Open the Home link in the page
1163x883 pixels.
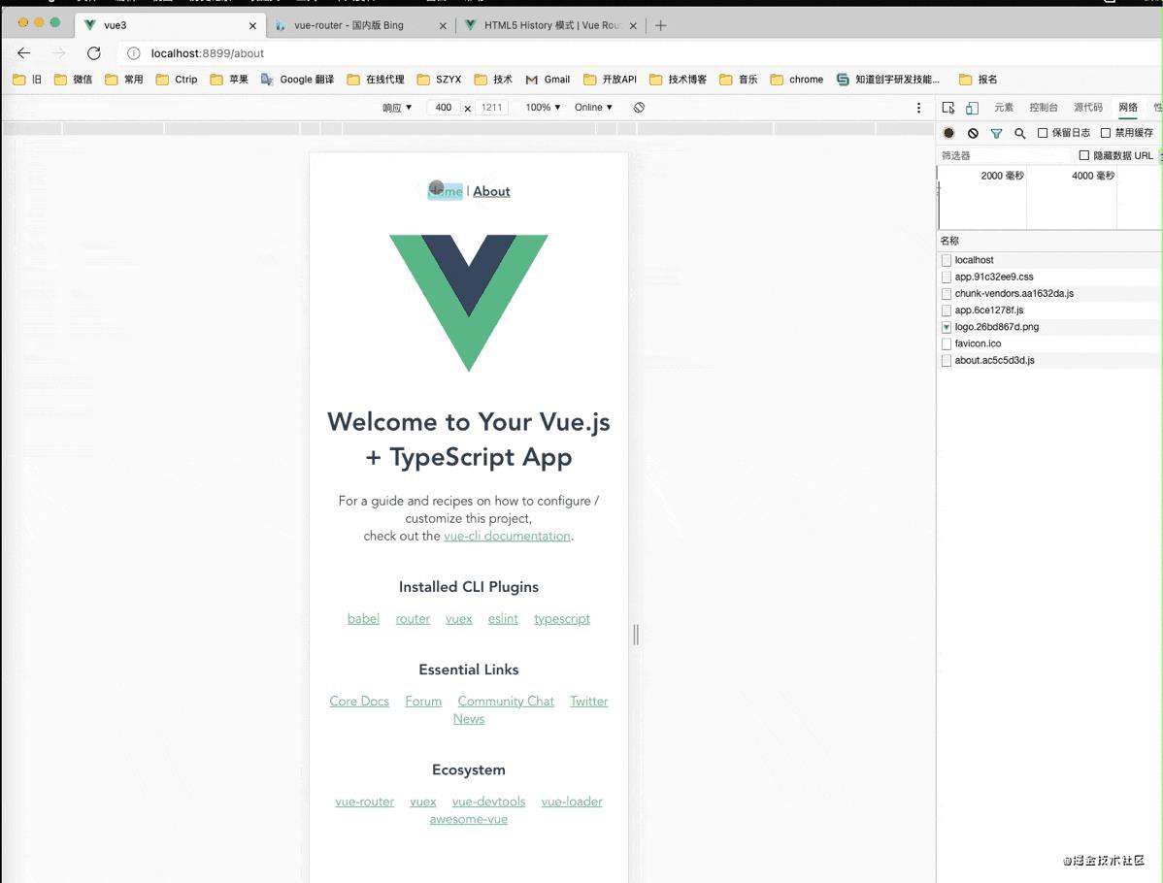[x=445, y=191]
